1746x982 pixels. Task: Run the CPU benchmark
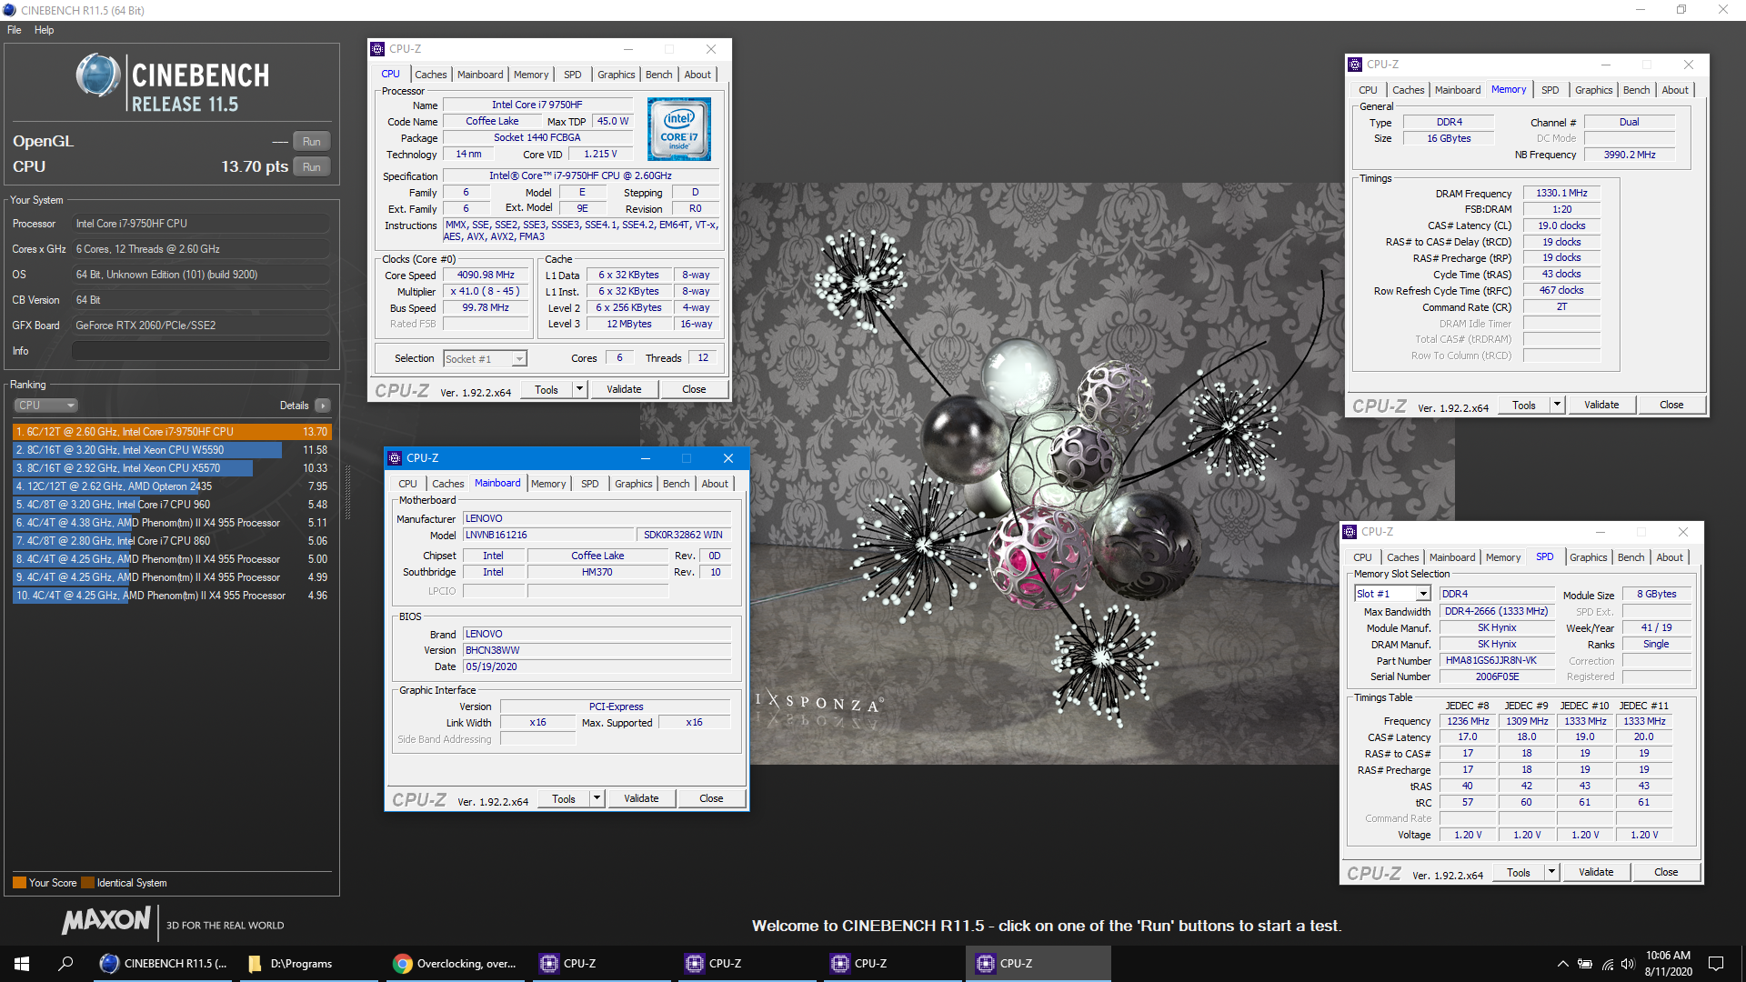click(x=312, y=167)
